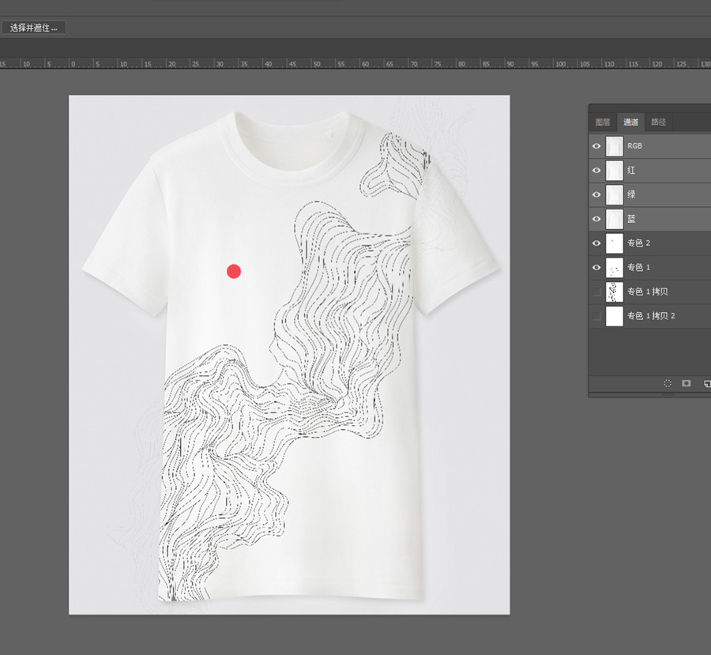Select the 红 channel thumbnail
The width and height of the screenshot is (711, 655).
click(615, 170)
